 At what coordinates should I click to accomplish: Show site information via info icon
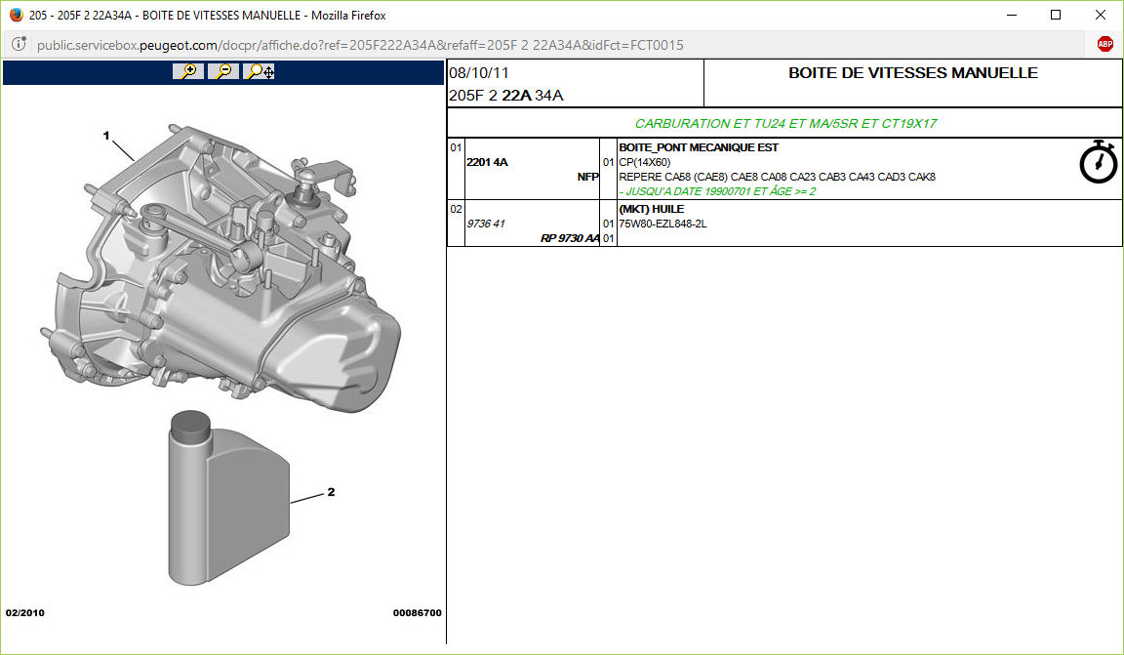tap(19, 45)
